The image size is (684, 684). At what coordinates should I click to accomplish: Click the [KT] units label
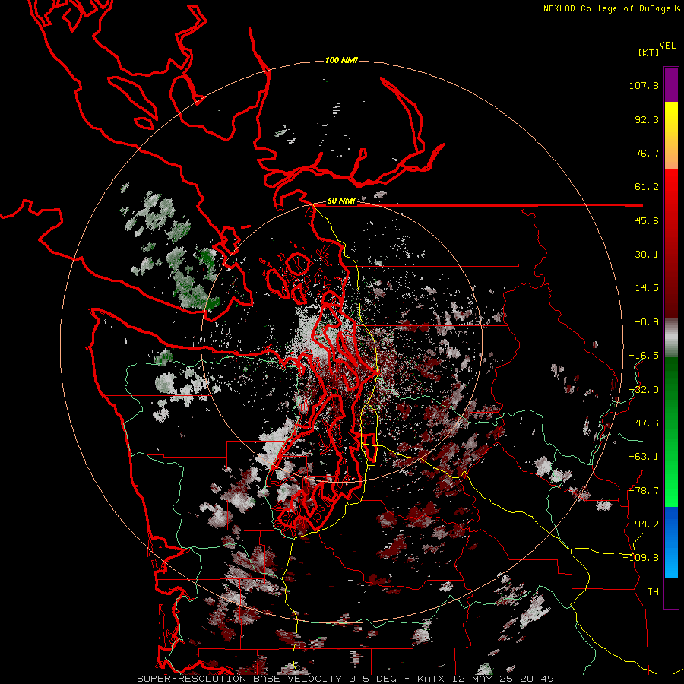pos(649,52)
